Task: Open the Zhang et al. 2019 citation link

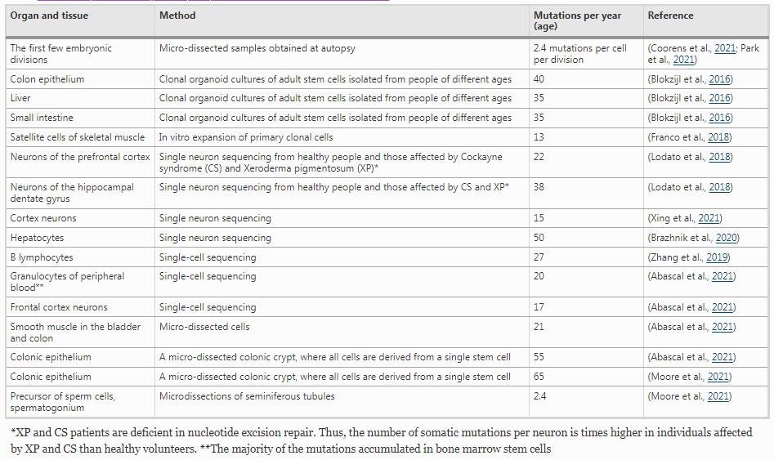Action: pos(717,257)
